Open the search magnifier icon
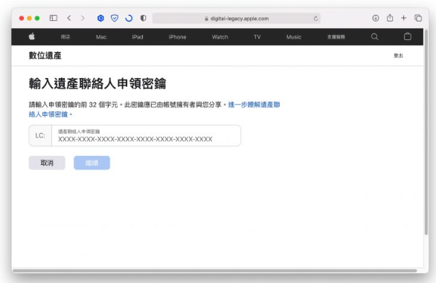436x283 pixels. pyautogui.click(x=374, y=36)
